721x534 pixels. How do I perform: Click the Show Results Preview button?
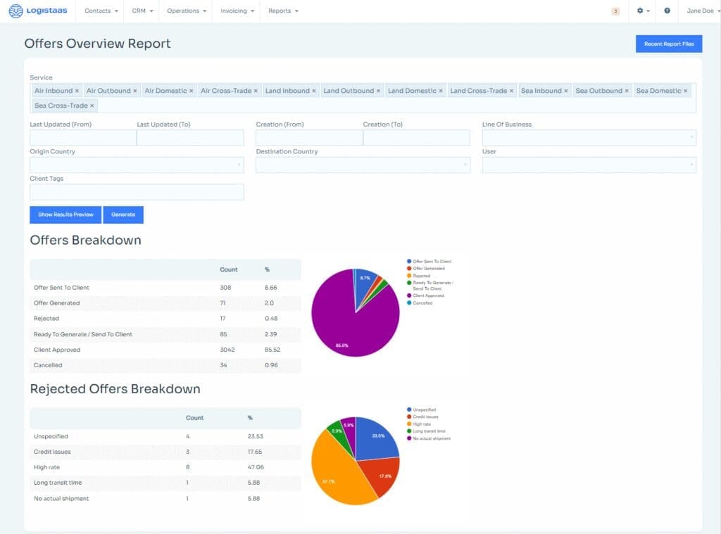pos(65,215)
